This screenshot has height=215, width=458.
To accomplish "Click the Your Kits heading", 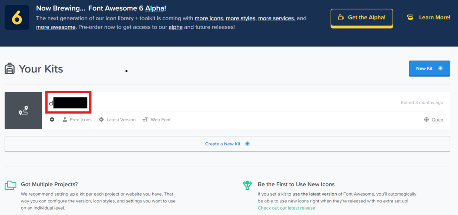I will [x=41, y=69].
